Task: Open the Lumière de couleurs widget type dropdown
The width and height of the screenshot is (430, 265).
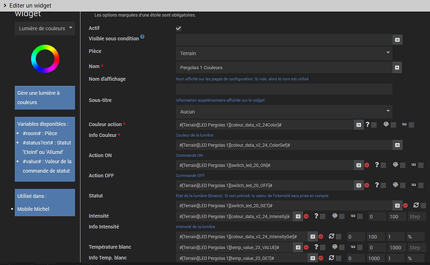Action: click(x=45, y=29)
